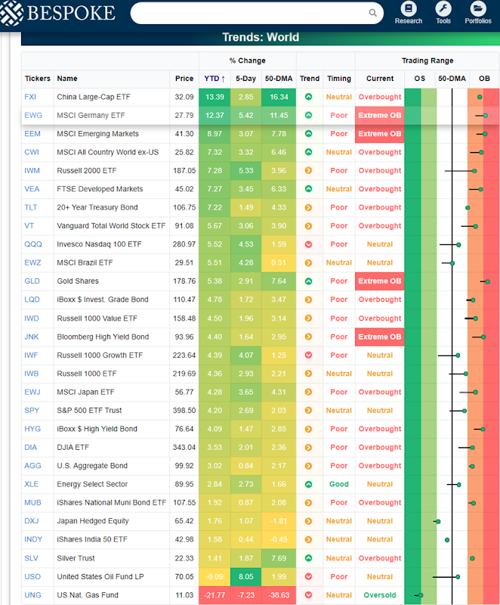Open the EWG ticker link
Image resolution: width=500 pixels, height=605 pixels.
(x=33, y=116)
